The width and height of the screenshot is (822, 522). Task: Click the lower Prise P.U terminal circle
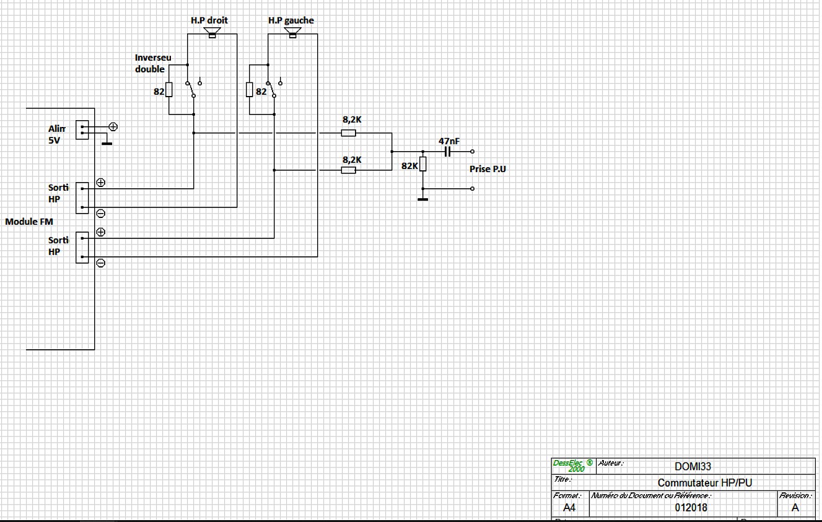(473, 189)
